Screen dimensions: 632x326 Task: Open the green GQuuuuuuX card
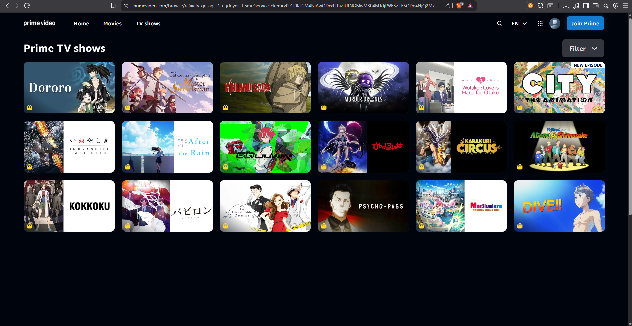(265, 147)
